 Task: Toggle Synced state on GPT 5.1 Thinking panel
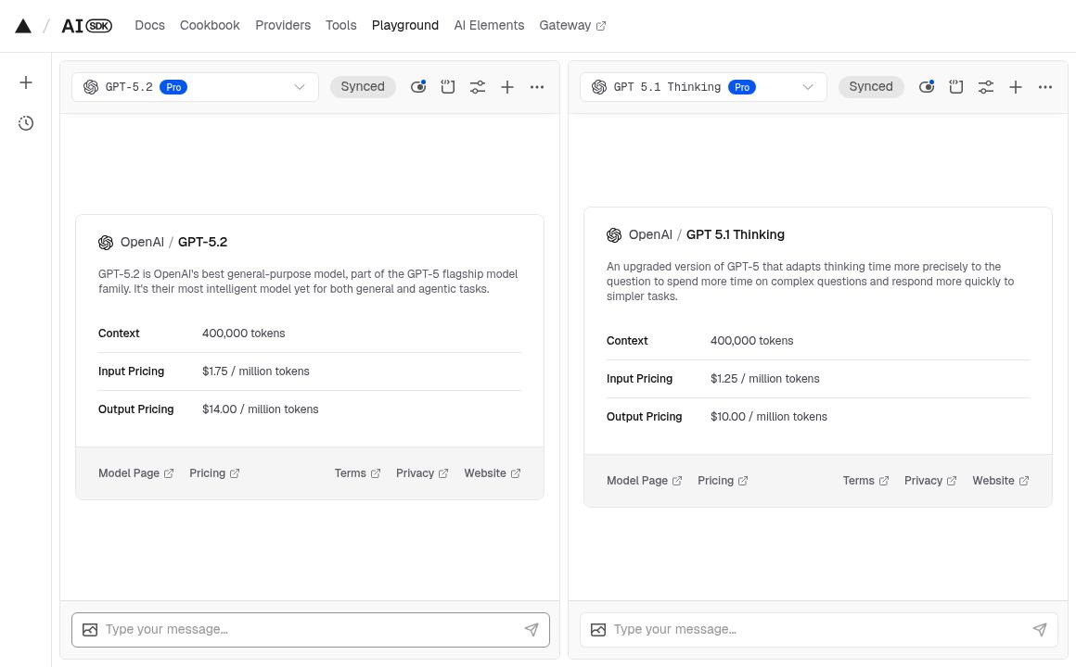click(x=871, y=87)
